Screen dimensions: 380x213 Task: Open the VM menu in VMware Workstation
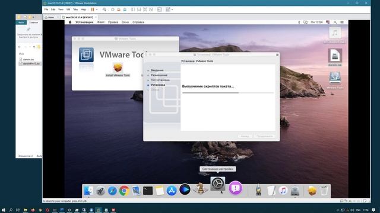pos(68,9)
